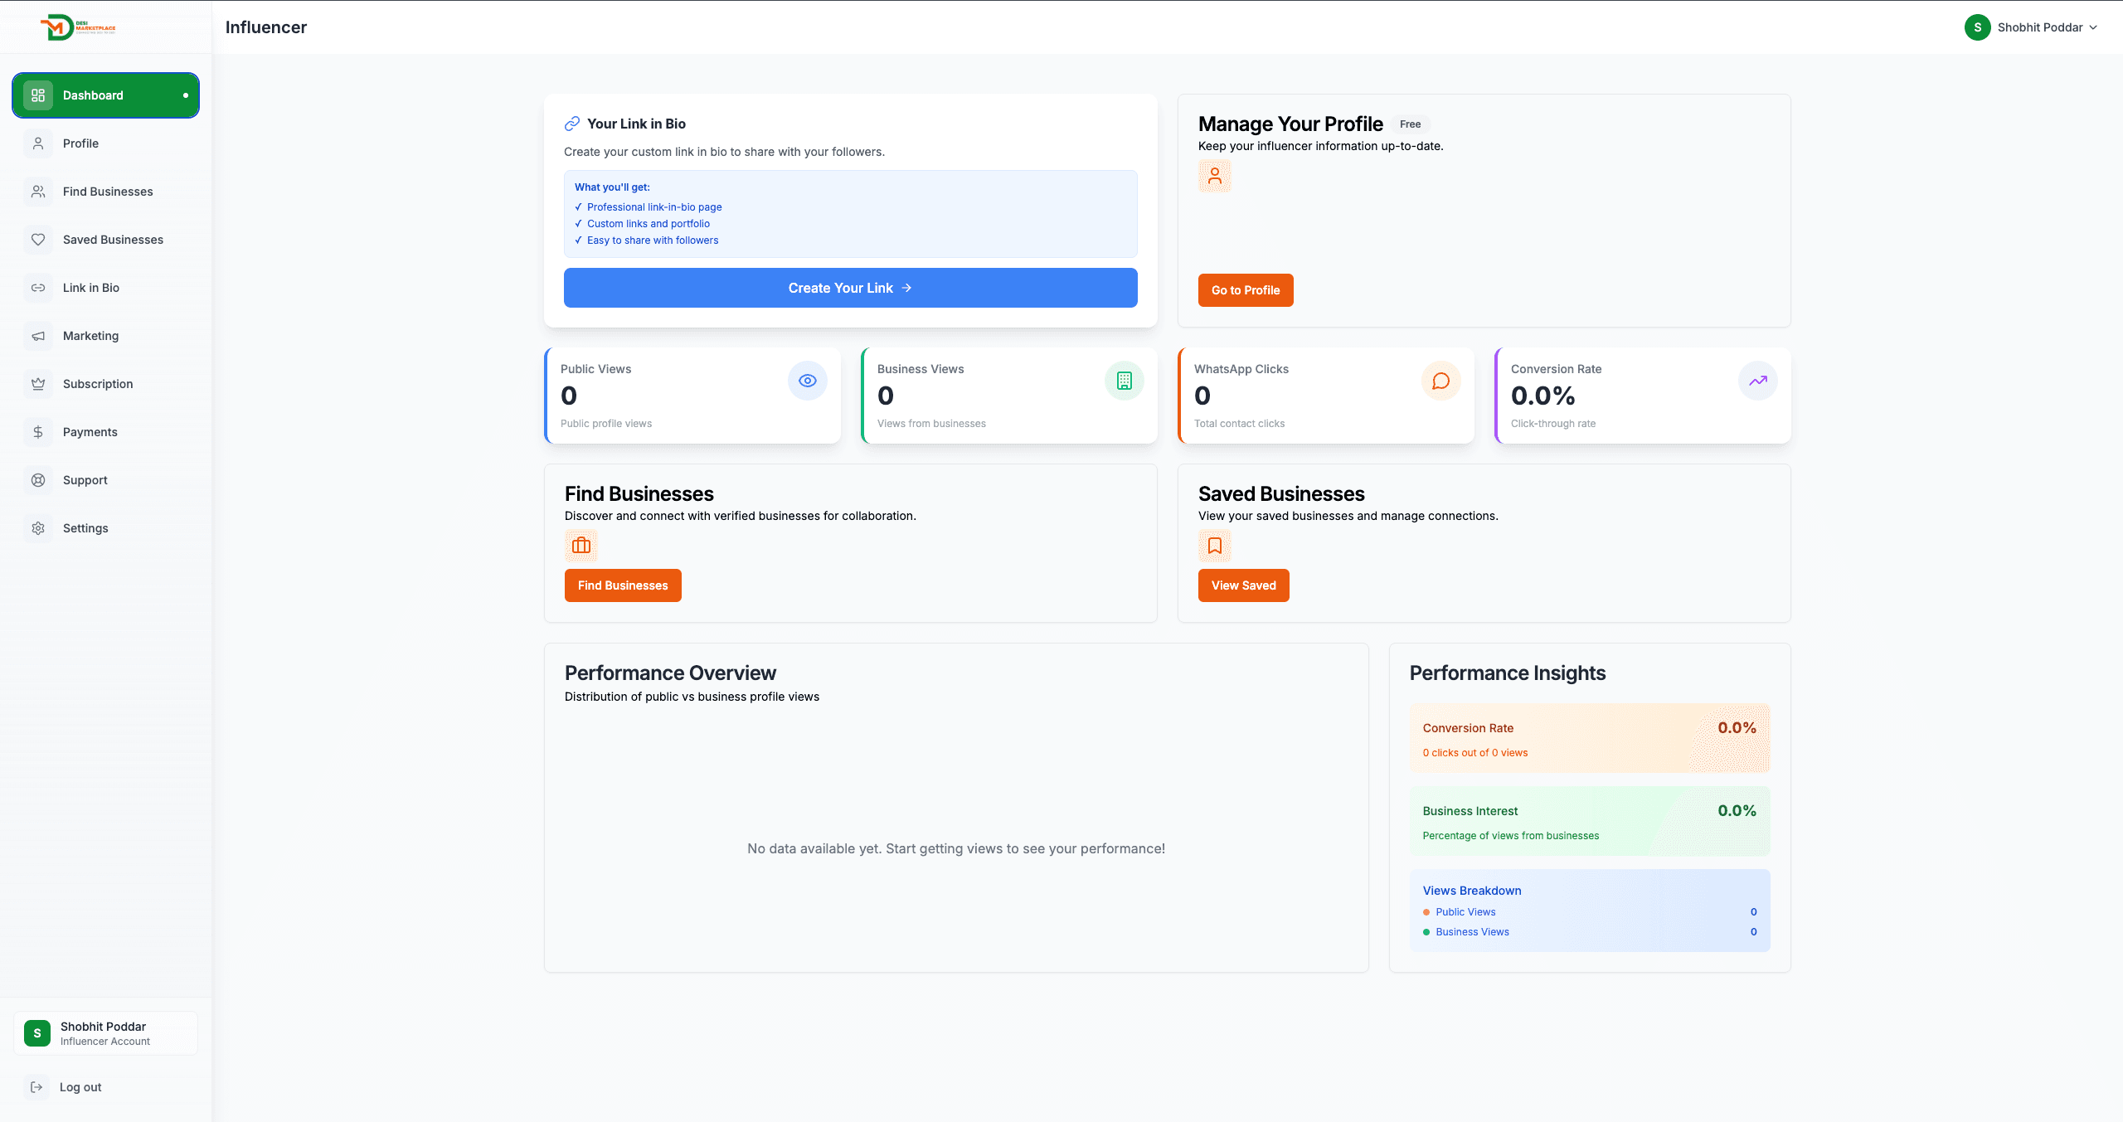Click the Settings gear icon

(38, 528)
